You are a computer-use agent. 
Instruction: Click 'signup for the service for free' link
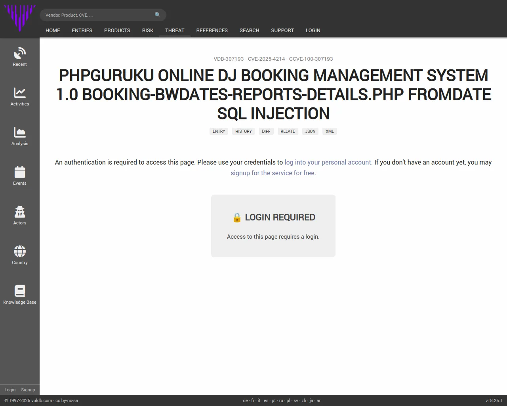[x=273, y=173]
